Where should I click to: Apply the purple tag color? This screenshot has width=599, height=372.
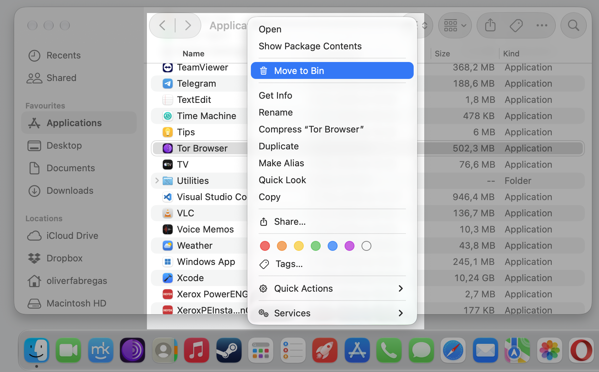click(x=350, y=246)
